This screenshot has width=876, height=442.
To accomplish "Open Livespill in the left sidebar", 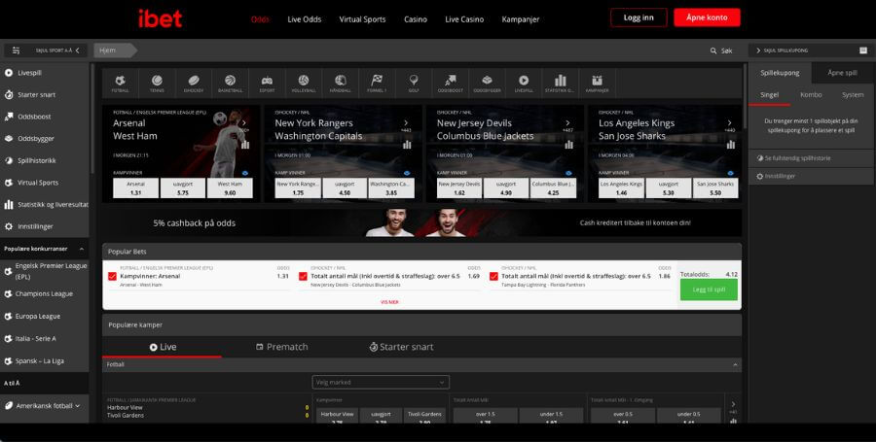I will tap(45, 73).
